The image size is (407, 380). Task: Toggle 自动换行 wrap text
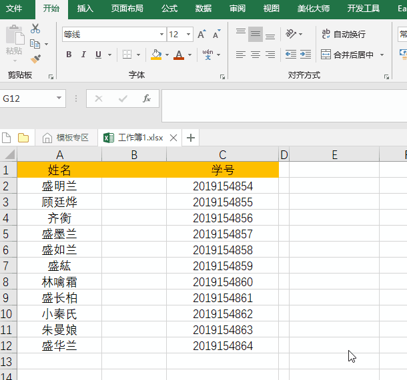(344, 34)
